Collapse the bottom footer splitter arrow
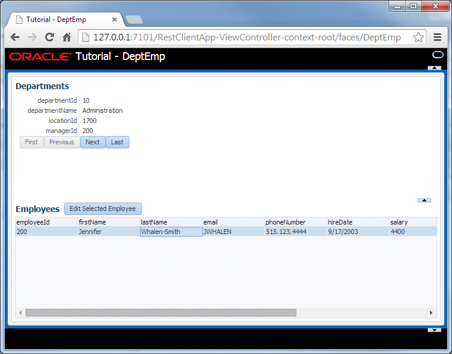The image size is (452, 354). (434, 330)
